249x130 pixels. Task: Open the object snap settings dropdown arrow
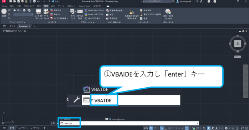(x=190, y=128)
